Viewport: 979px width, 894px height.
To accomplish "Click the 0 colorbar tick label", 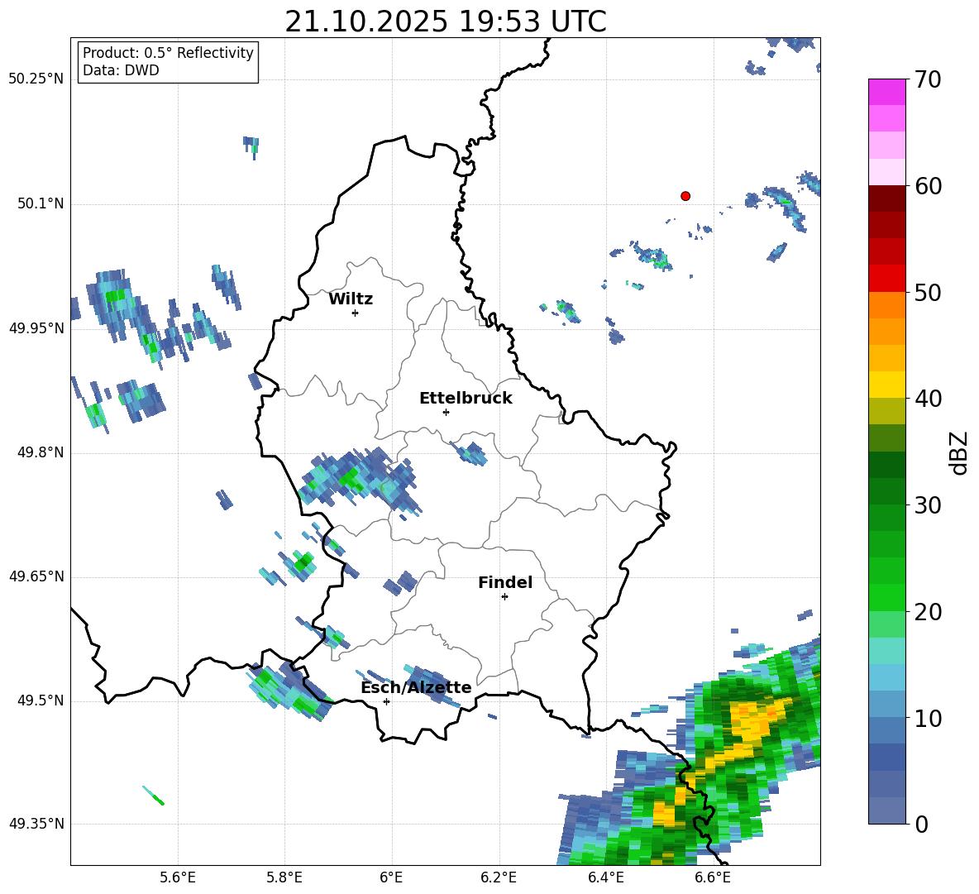I will (x=921, y=825).
